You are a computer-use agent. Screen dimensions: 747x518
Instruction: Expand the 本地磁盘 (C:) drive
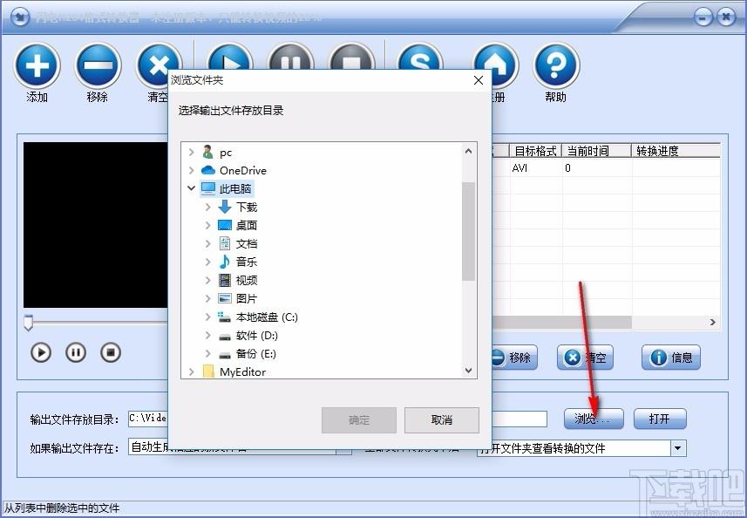pyautogui.click(x=207, y=317)
